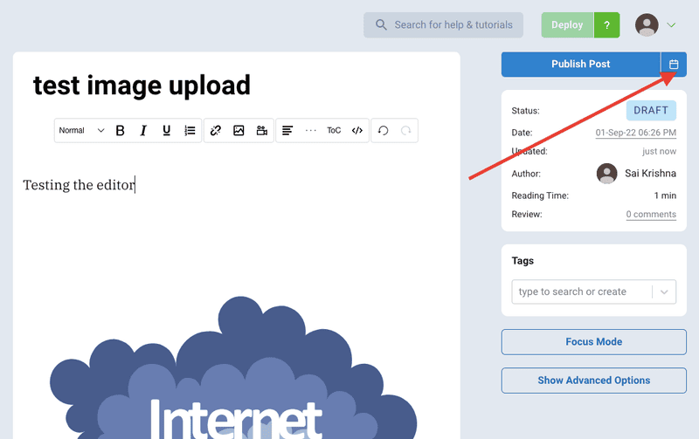699x439 pixels.
Task: Enter Focus Mode
Action: (593, 342)
